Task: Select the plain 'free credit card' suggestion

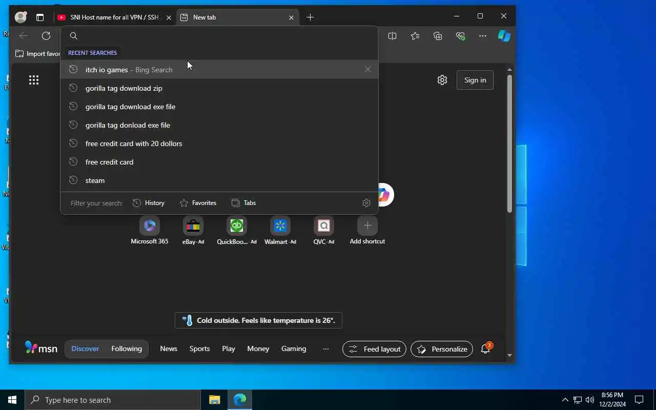Action: point(219,162)
